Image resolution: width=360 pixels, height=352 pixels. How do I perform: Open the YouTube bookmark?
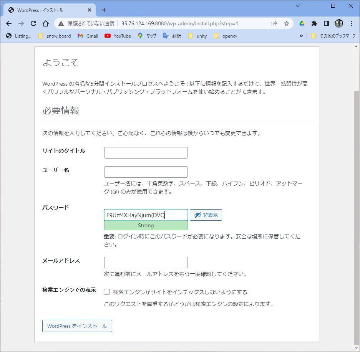118,36
